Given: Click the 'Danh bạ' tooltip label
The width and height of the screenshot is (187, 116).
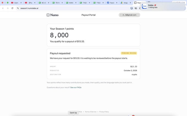Looking at the screenshot, I should (73, 113).
